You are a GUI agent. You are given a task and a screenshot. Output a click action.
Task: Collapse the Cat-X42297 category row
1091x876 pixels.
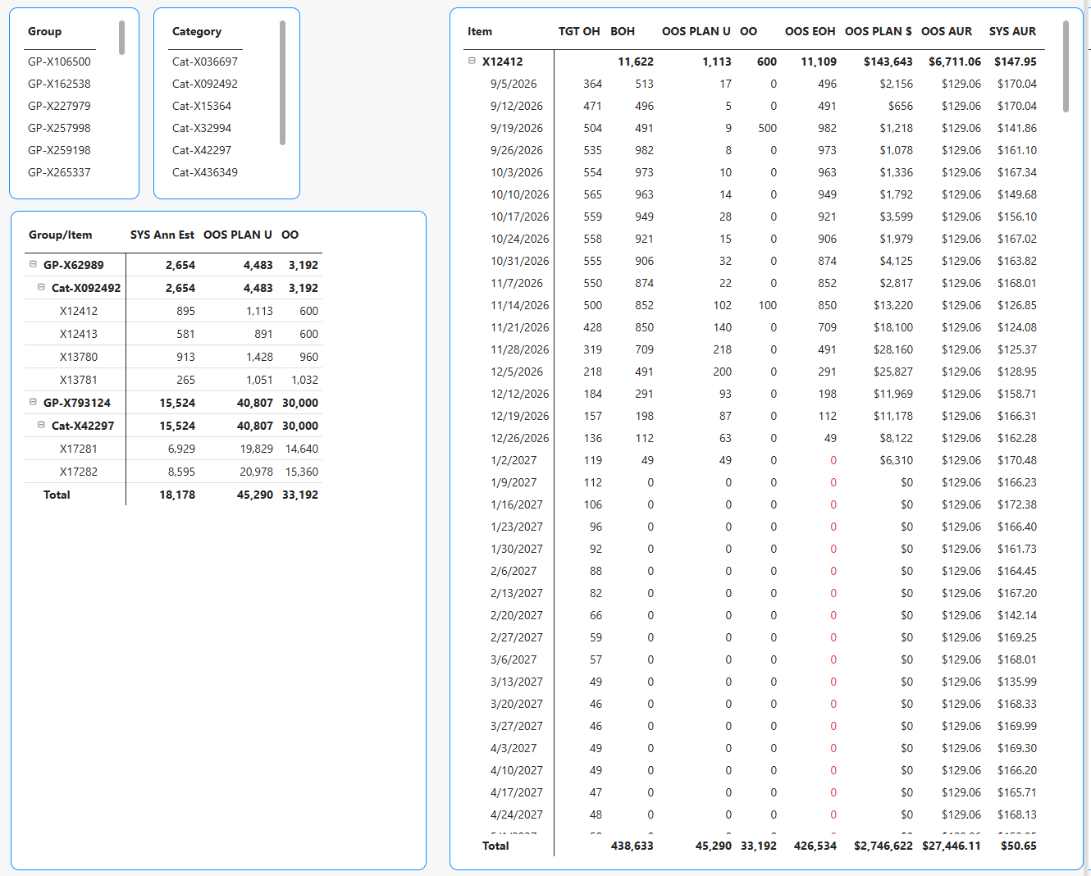coord(41,425)
